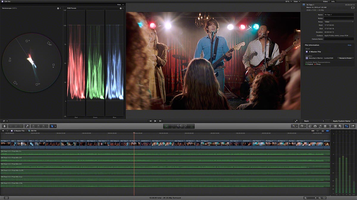The image size is (357, 200).
Task: Go to the previous edit point
Action: (x=150, y=121)
